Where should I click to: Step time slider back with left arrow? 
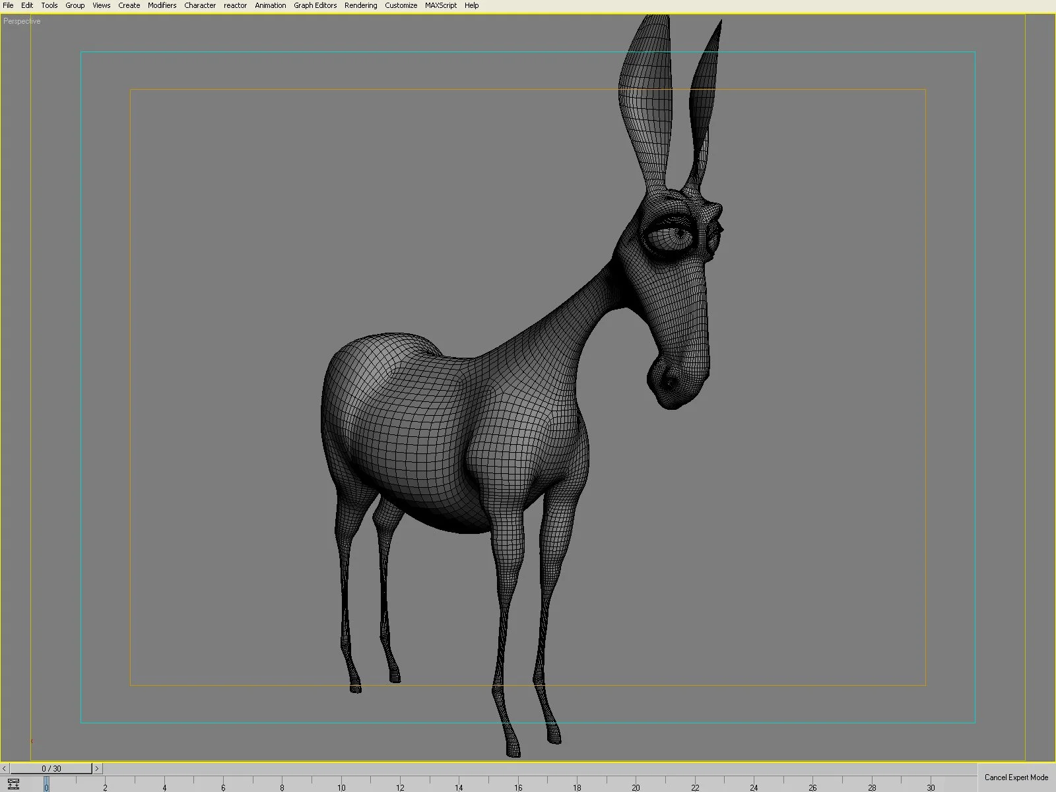click(5, 768)
